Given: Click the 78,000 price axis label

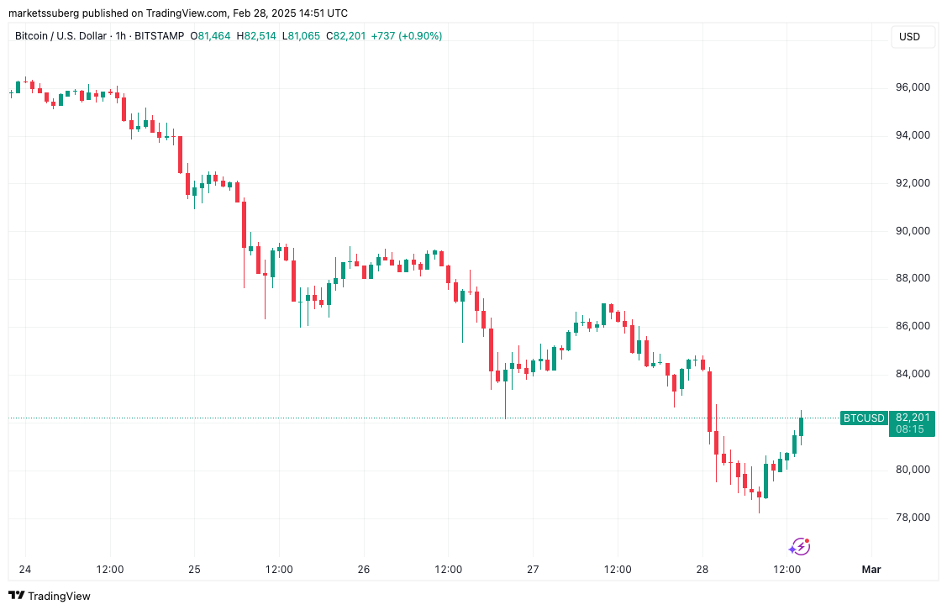Looking at the screenshot, I should (x=913, y=518).
